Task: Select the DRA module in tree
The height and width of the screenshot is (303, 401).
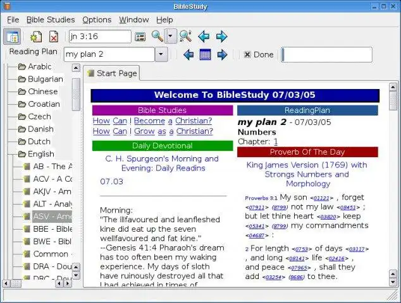Action: coord(47,267)
